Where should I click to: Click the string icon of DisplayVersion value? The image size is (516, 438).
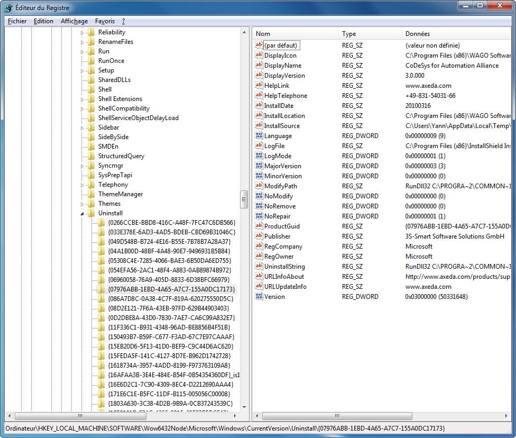point(259,75)
